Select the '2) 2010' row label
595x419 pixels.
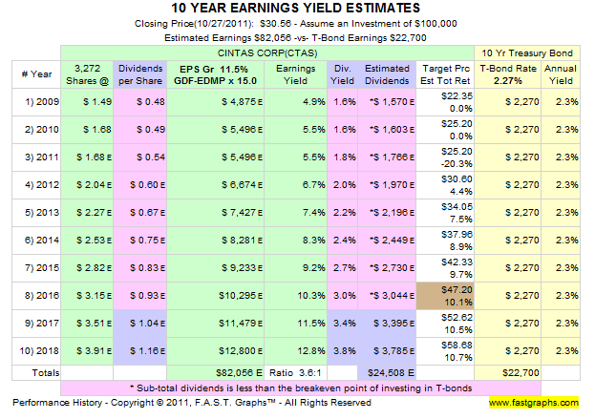[36, 130]
